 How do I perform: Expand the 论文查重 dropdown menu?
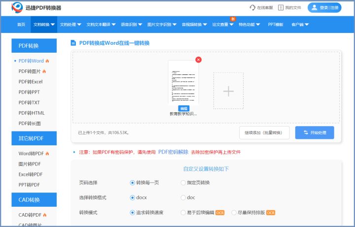223,24
